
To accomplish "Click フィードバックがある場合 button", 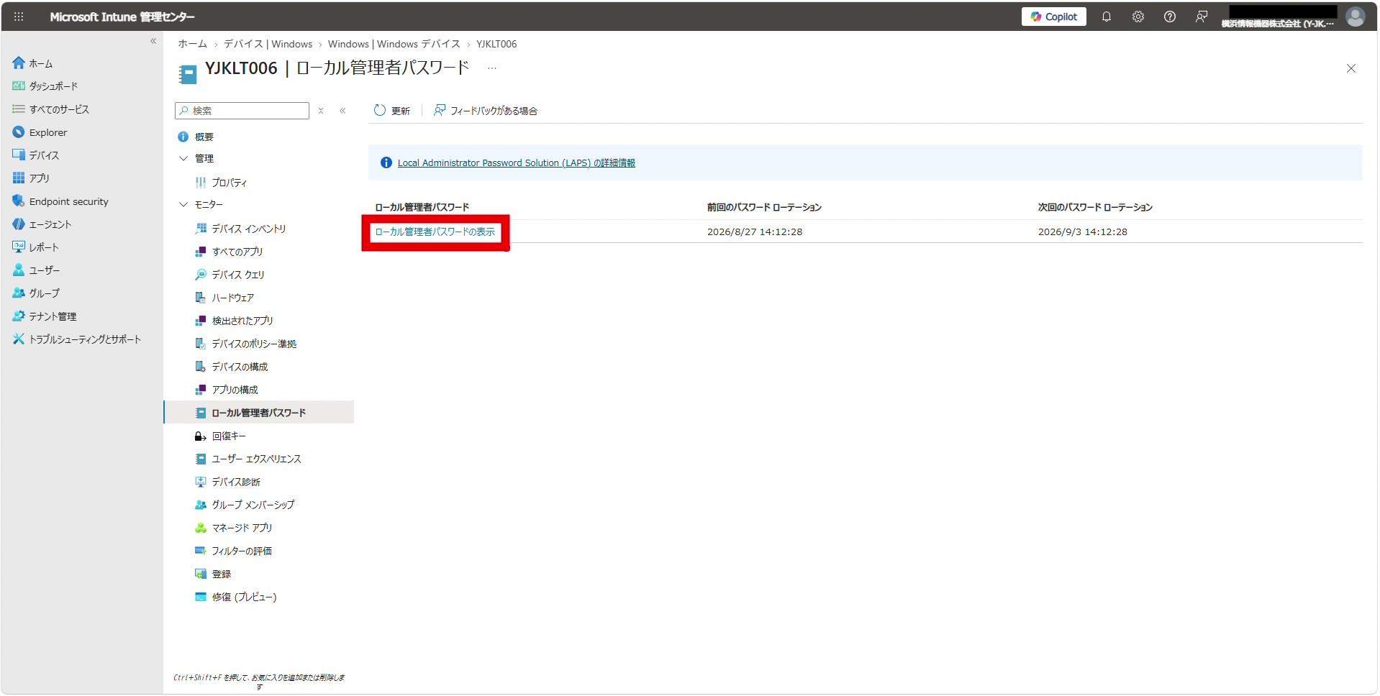I will tap(485, 111).
